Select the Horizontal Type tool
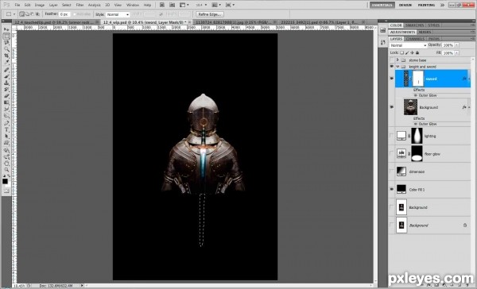477x289 pixels. [6, 129]
